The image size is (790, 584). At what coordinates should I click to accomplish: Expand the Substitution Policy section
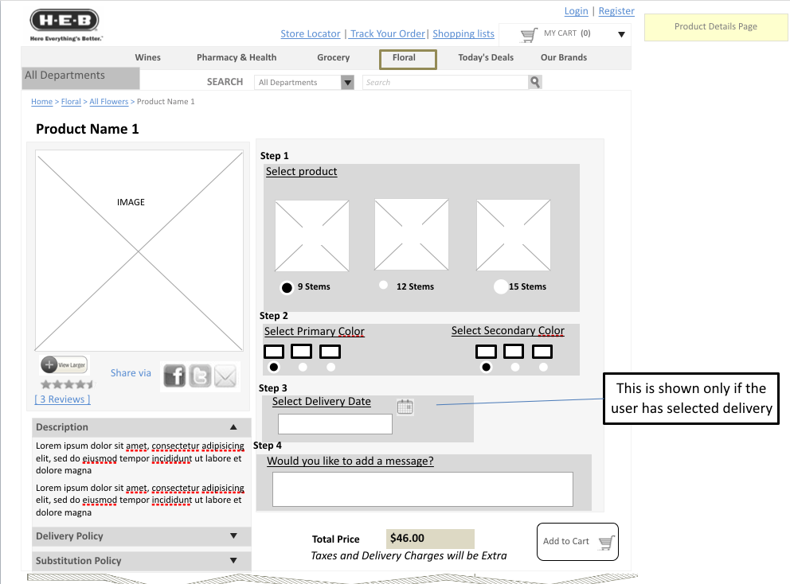(233, 560)
